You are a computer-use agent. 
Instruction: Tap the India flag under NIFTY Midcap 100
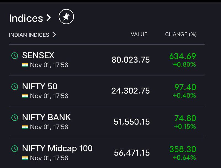[25, 158]
